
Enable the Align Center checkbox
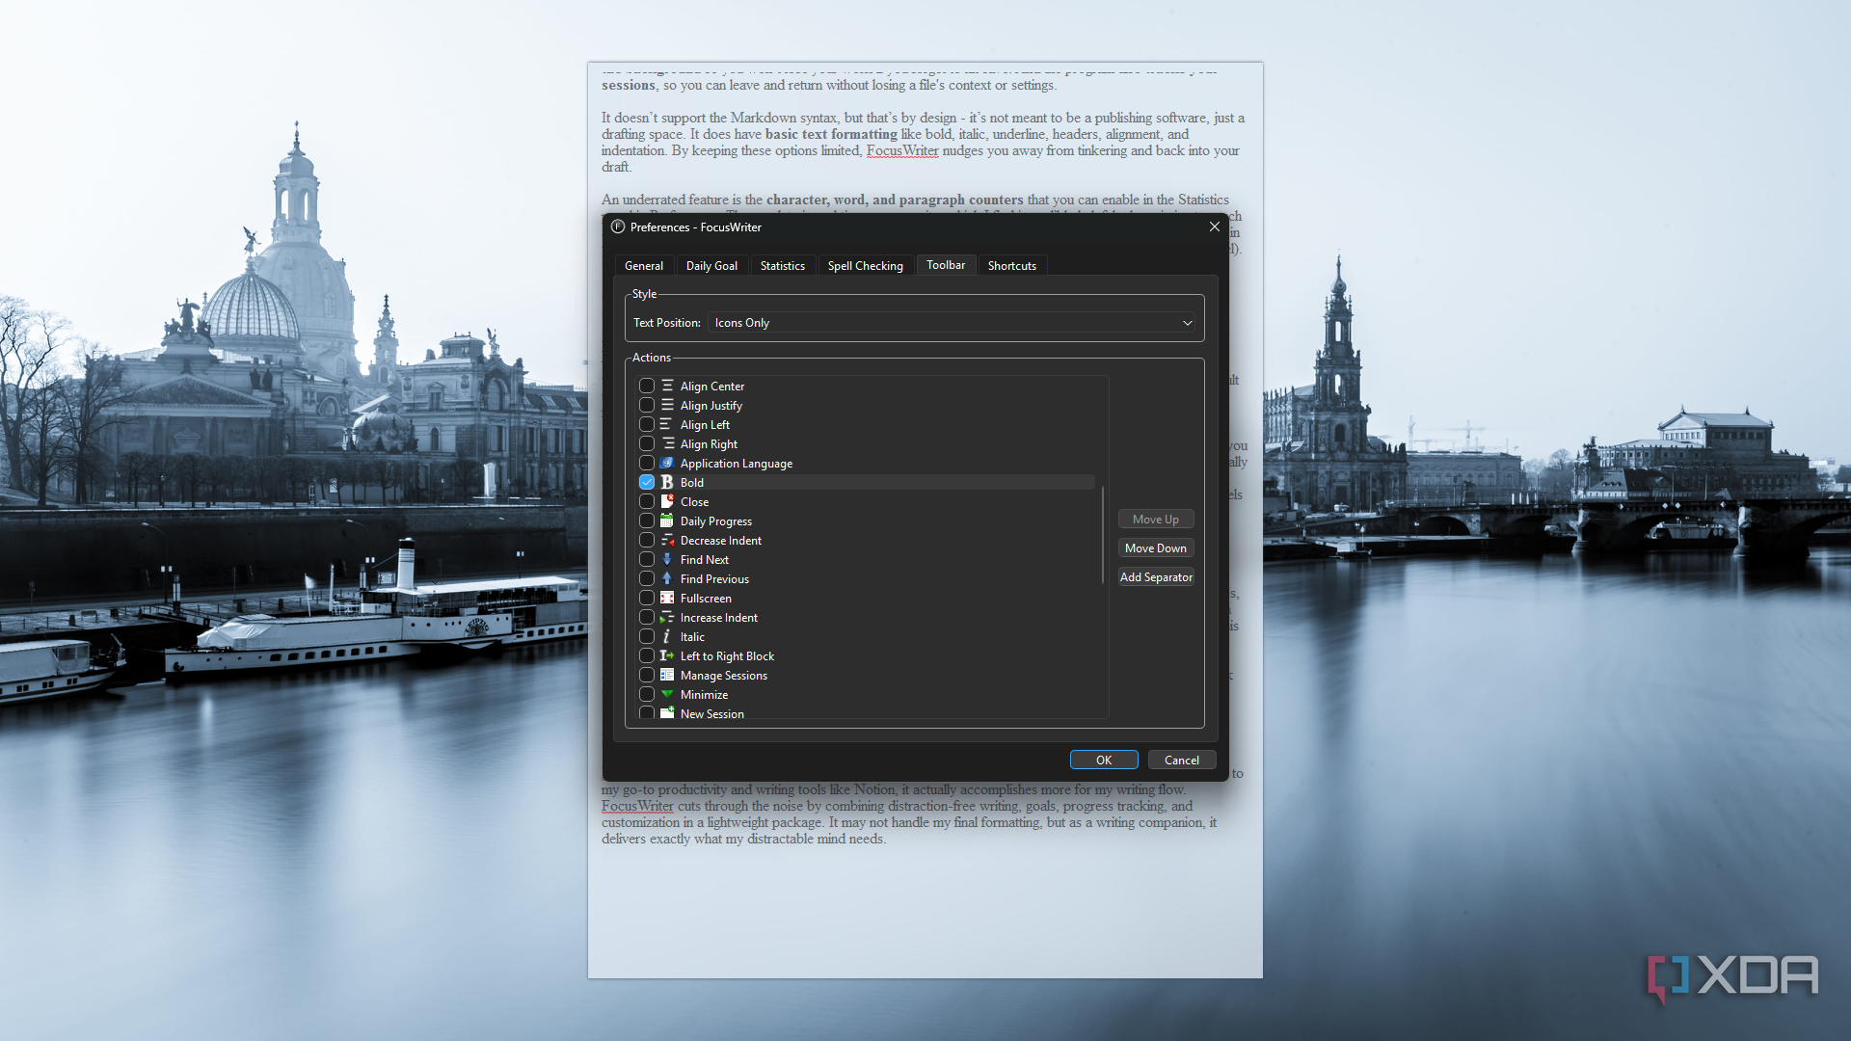point(647,386)
